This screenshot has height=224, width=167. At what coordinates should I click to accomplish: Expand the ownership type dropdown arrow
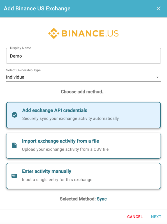(x=157, y=77)
